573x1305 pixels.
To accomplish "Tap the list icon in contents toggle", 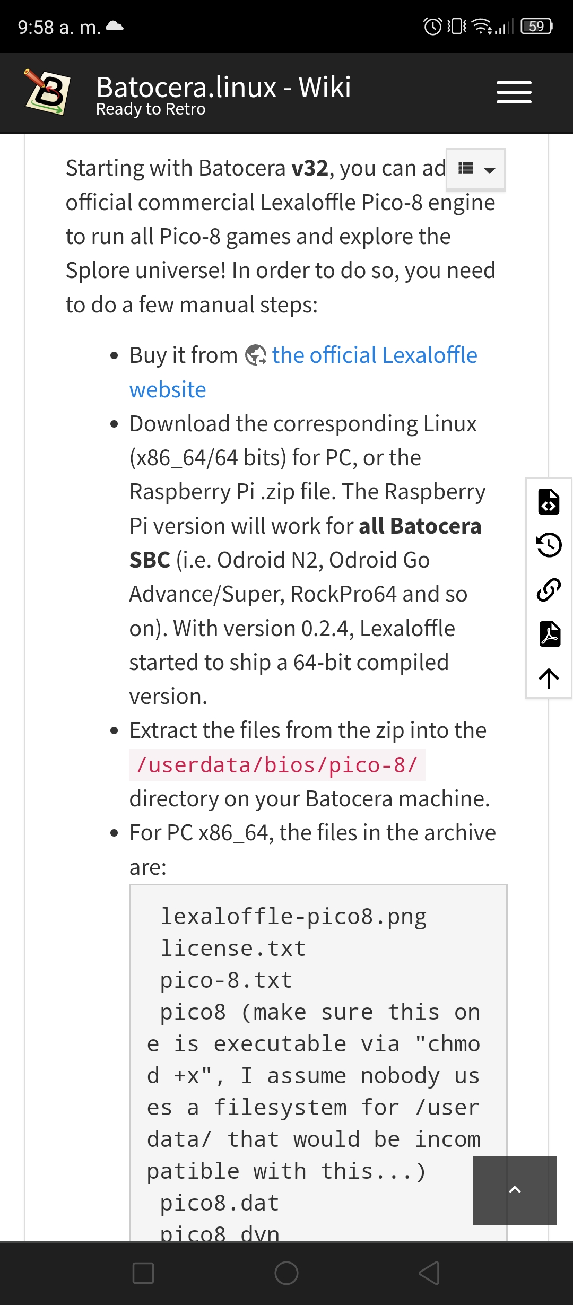I will 466,168.
